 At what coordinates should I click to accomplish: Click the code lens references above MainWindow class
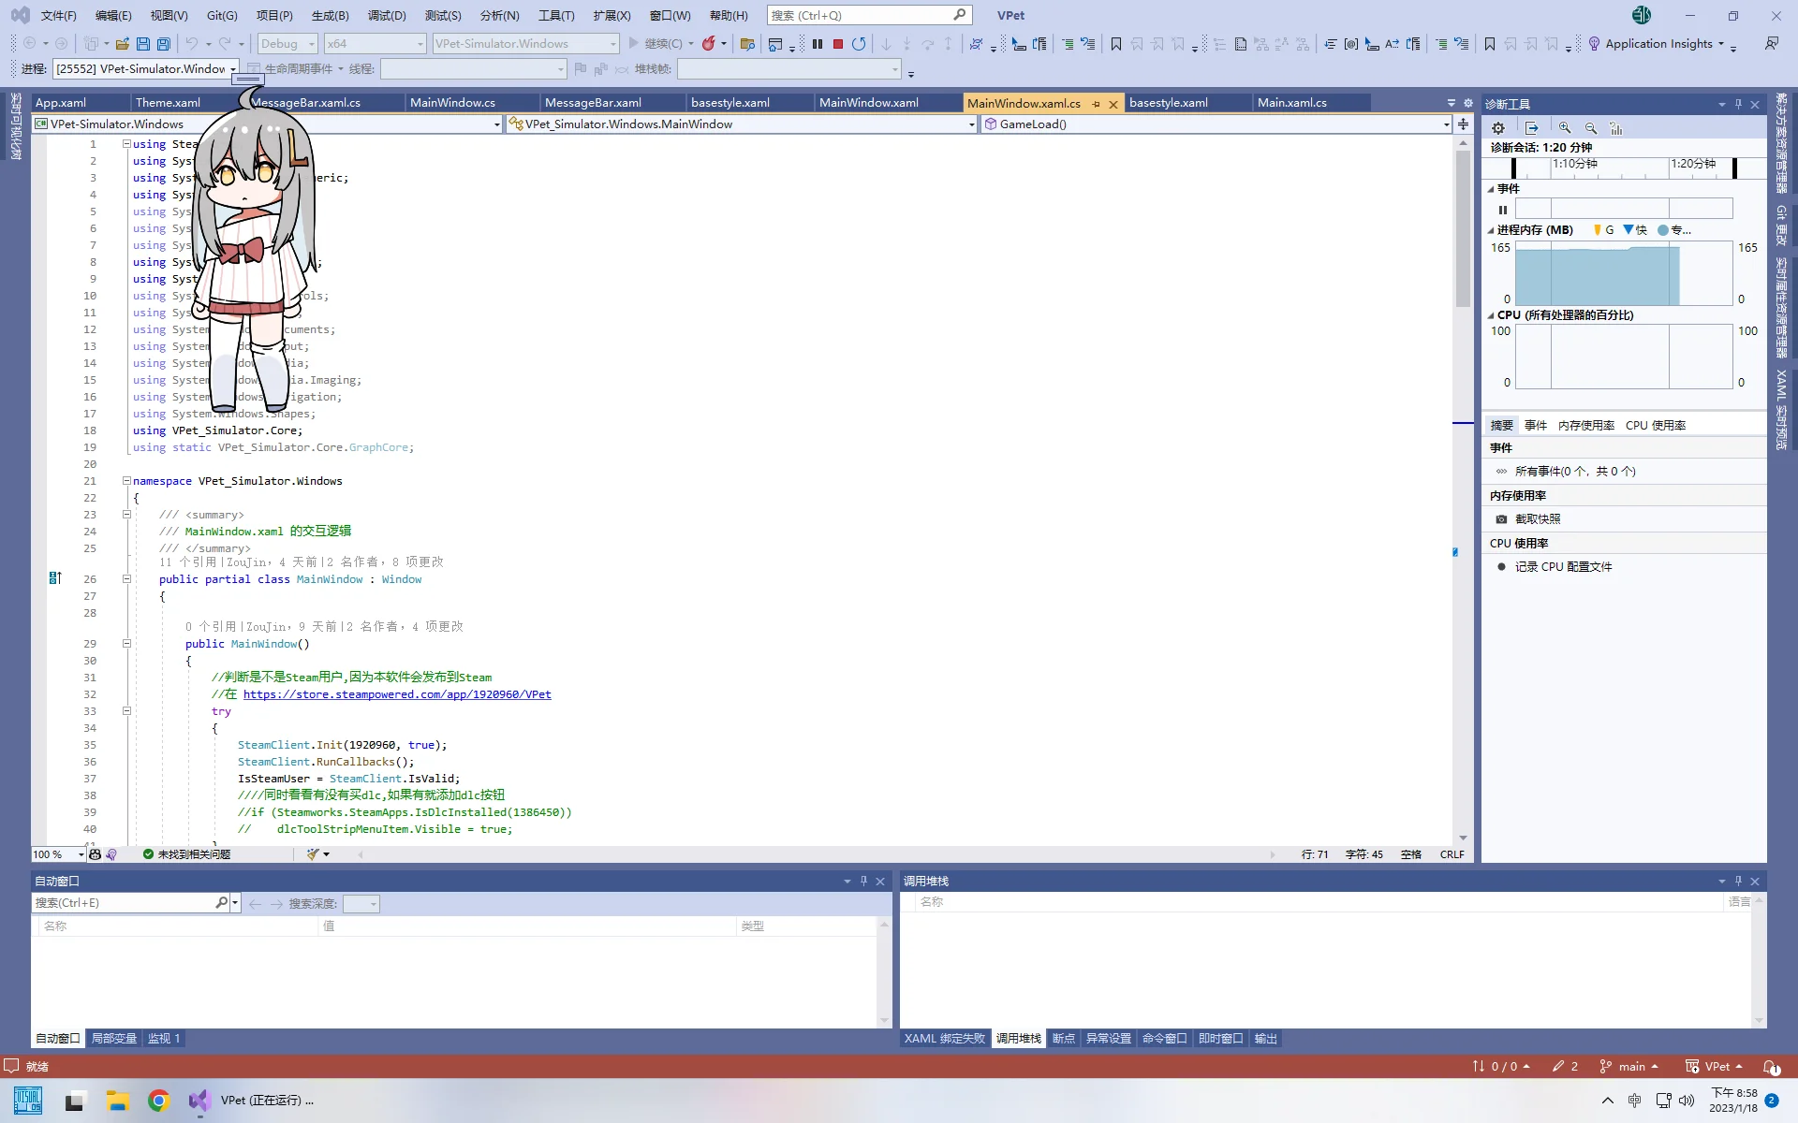point(198,562)
